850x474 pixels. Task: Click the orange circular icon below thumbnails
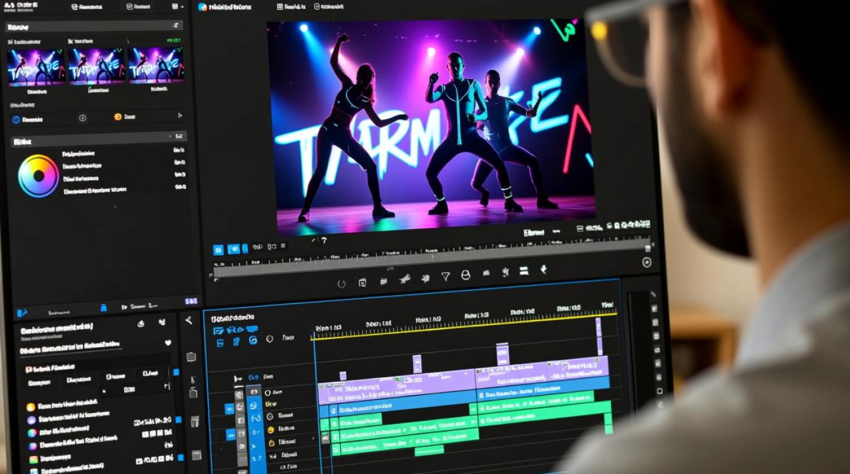pyautogui.click(x=118, y=117)
